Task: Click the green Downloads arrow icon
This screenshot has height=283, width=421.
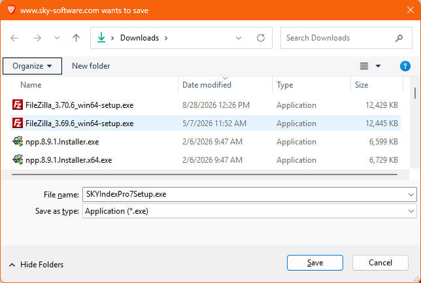Action: (x=101, y=38)
